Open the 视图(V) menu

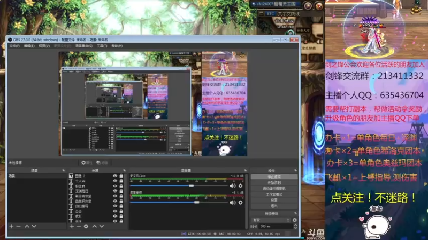point(44,46)
